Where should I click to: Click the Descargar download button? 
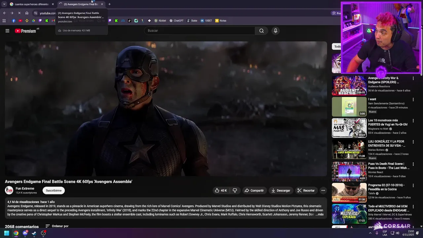[x=281, y=190]
